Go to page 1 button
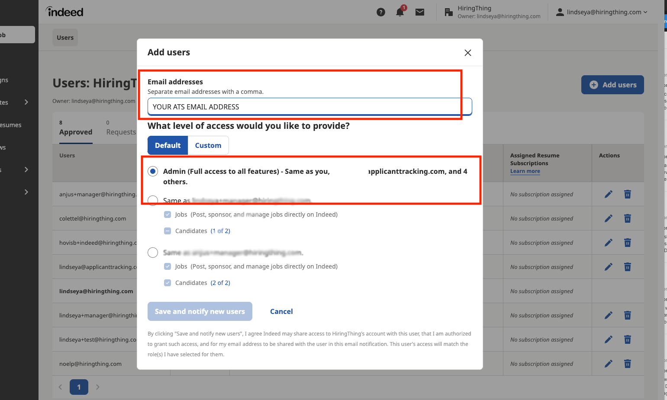 pyautogui.click(x=79, y=387)
